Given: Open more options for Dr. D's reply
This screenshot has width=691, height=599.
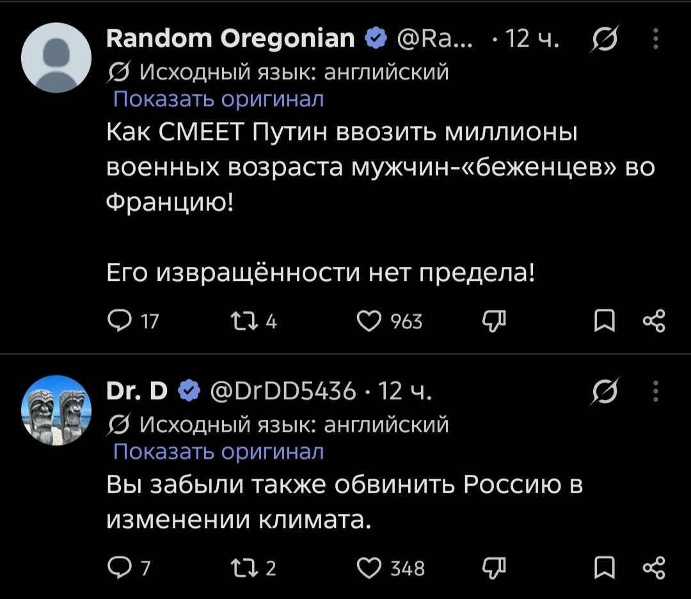Looking at the screenshot, I should (656, 392).
